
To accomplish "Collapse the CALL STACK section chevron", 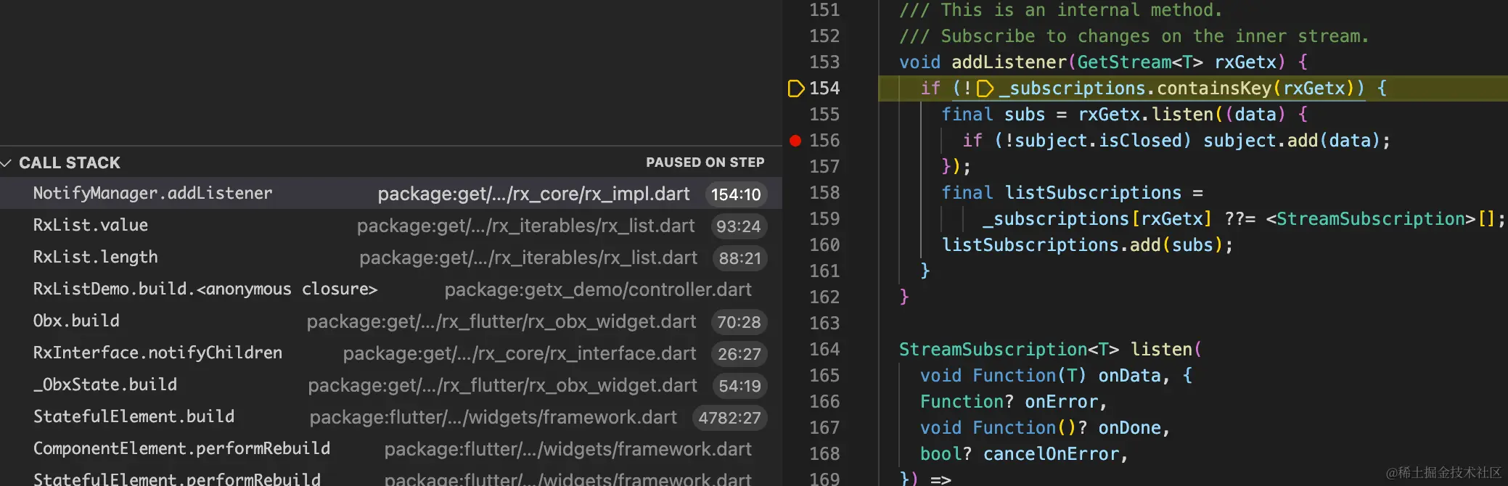I will pyautogui.click(x=7, y=162).
